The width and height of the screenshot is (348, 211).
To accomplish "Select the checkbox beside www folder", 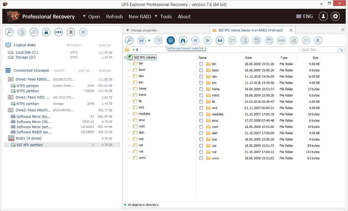I will tap(201, 158).
